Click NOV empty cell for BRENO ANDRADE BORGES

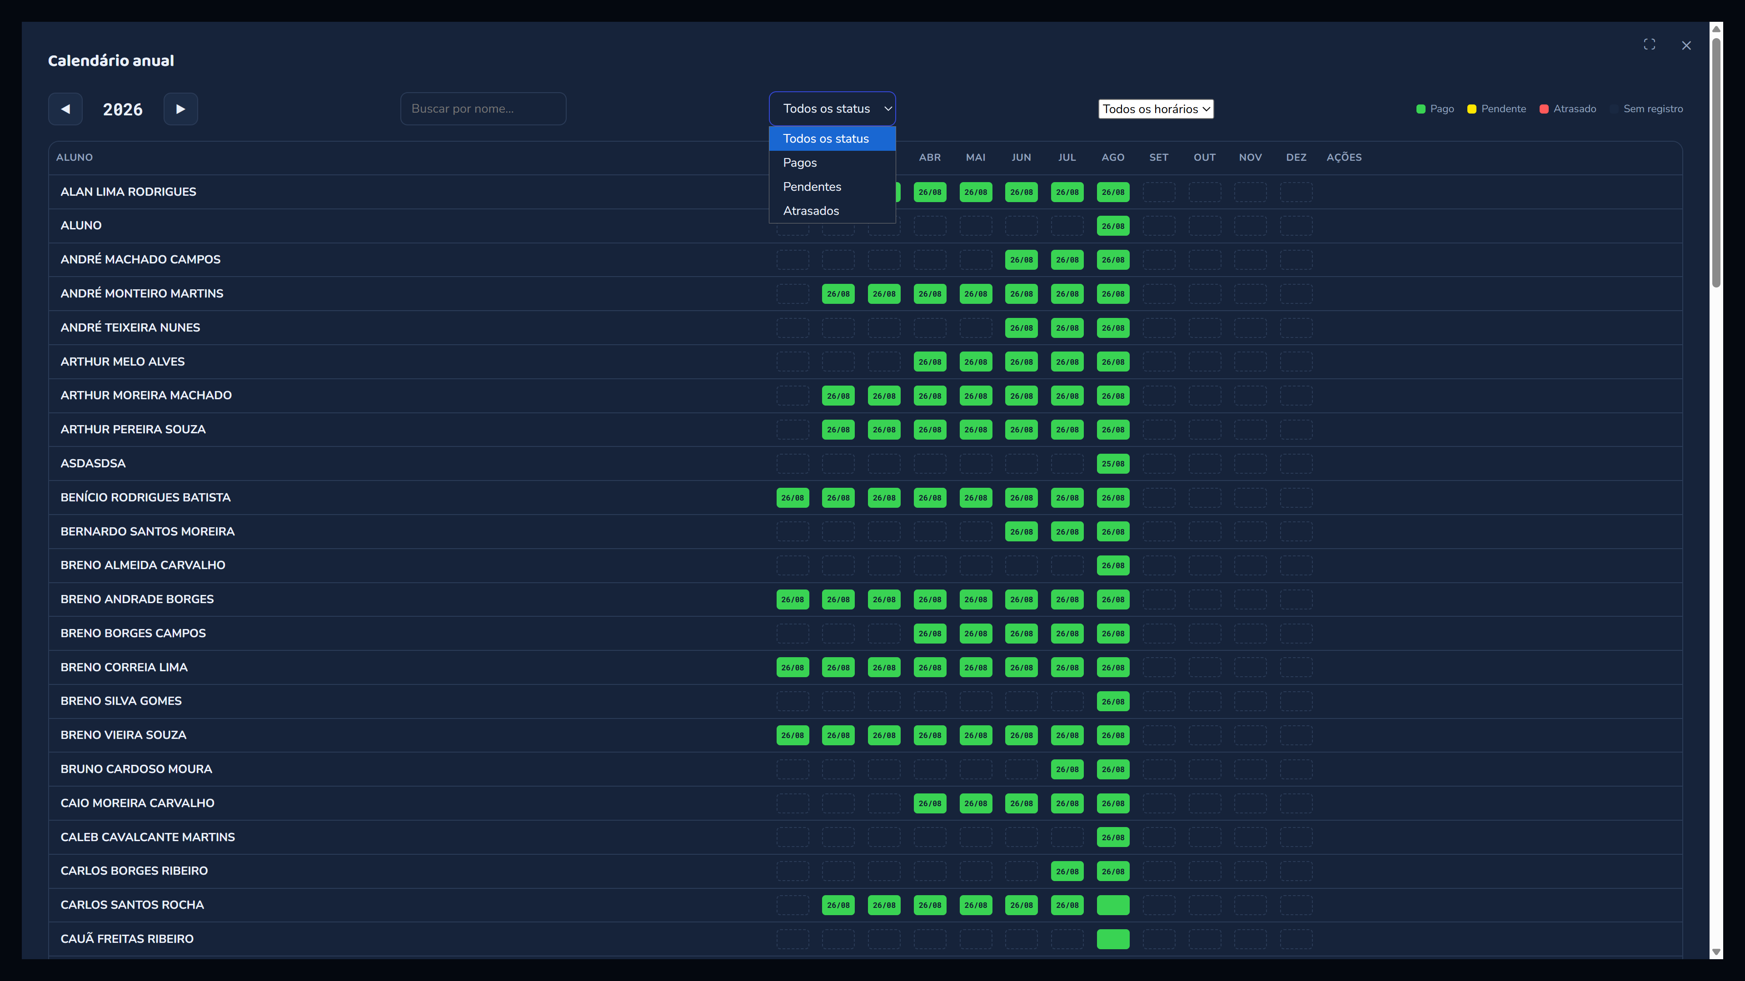pyautogui.click(x=1250, y=600)
